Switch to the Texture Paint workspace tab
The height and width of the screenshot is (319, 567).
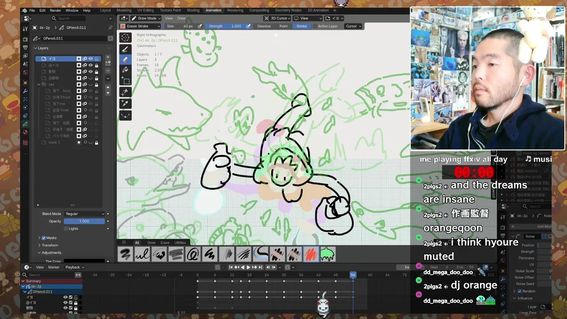[170, 10]
